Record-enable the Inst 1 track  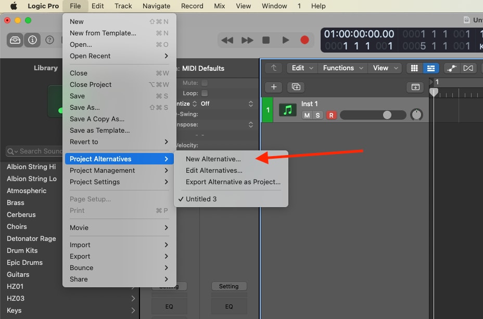tap(331, 115)
